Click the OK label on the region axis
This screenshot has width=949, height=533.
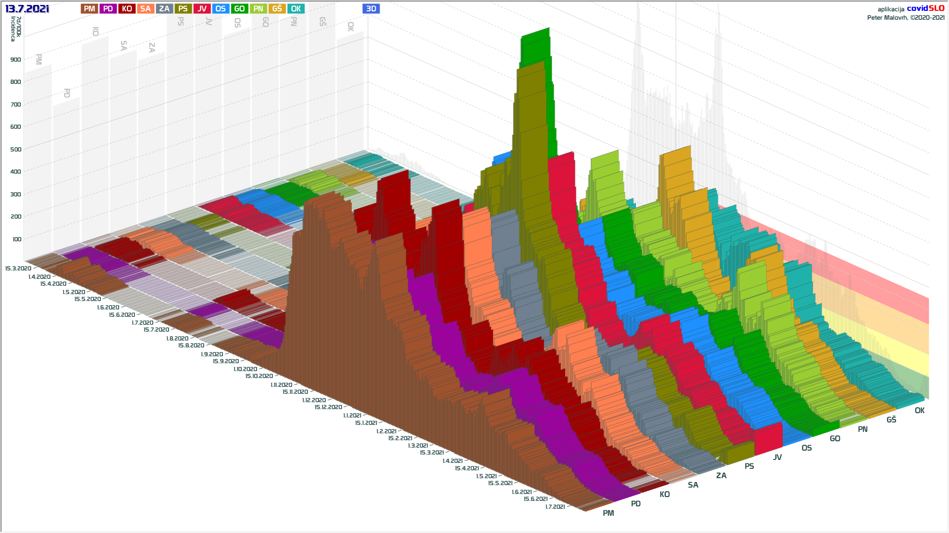click(x=919, y=411)
